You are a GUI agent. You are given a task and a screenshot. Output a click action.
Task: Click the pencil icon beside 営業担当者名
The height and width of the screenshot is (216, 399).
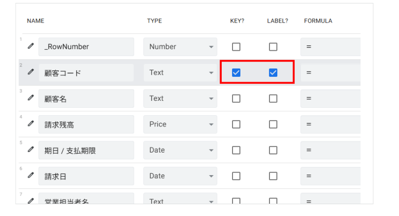pos(31,200)
